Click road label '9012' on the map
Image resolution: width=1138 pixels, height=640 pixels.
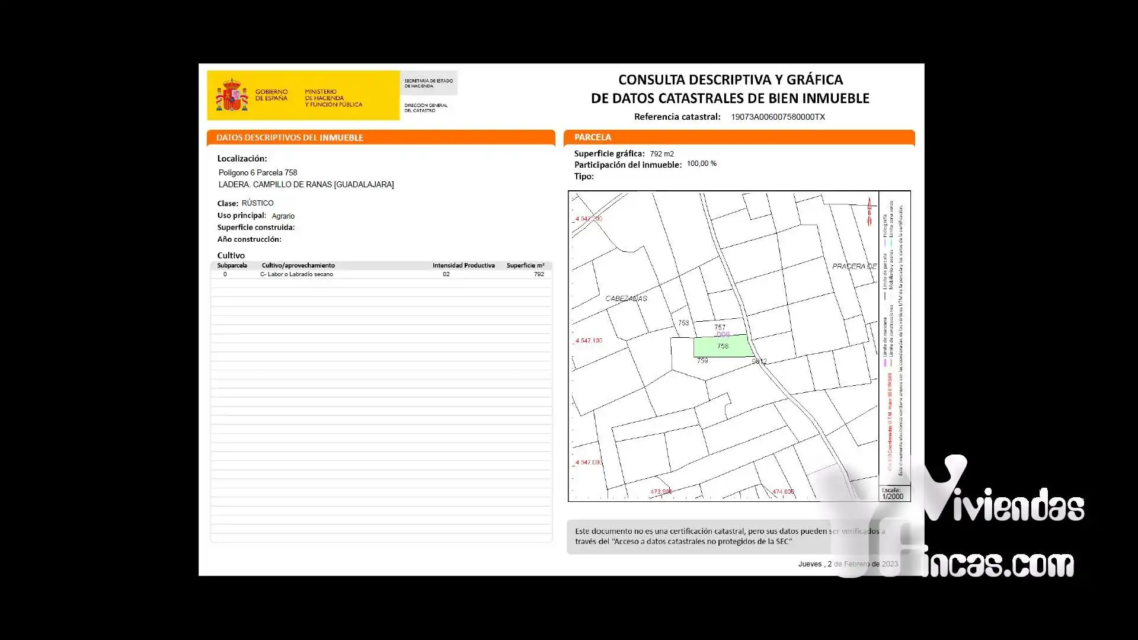759,361
